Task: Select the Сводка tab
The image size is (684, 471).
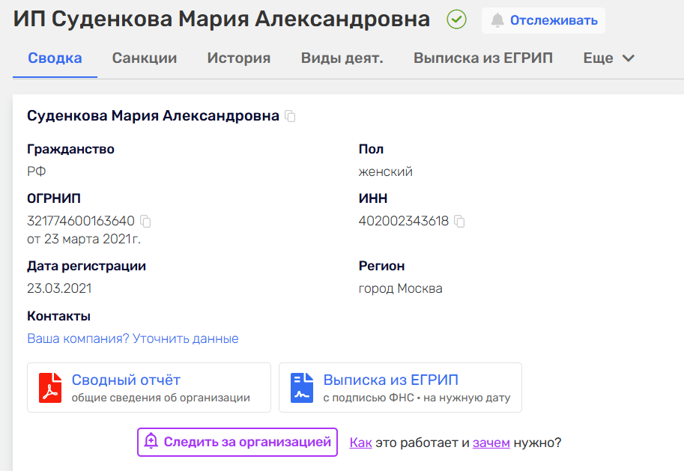Action: (x=55, y=58)
